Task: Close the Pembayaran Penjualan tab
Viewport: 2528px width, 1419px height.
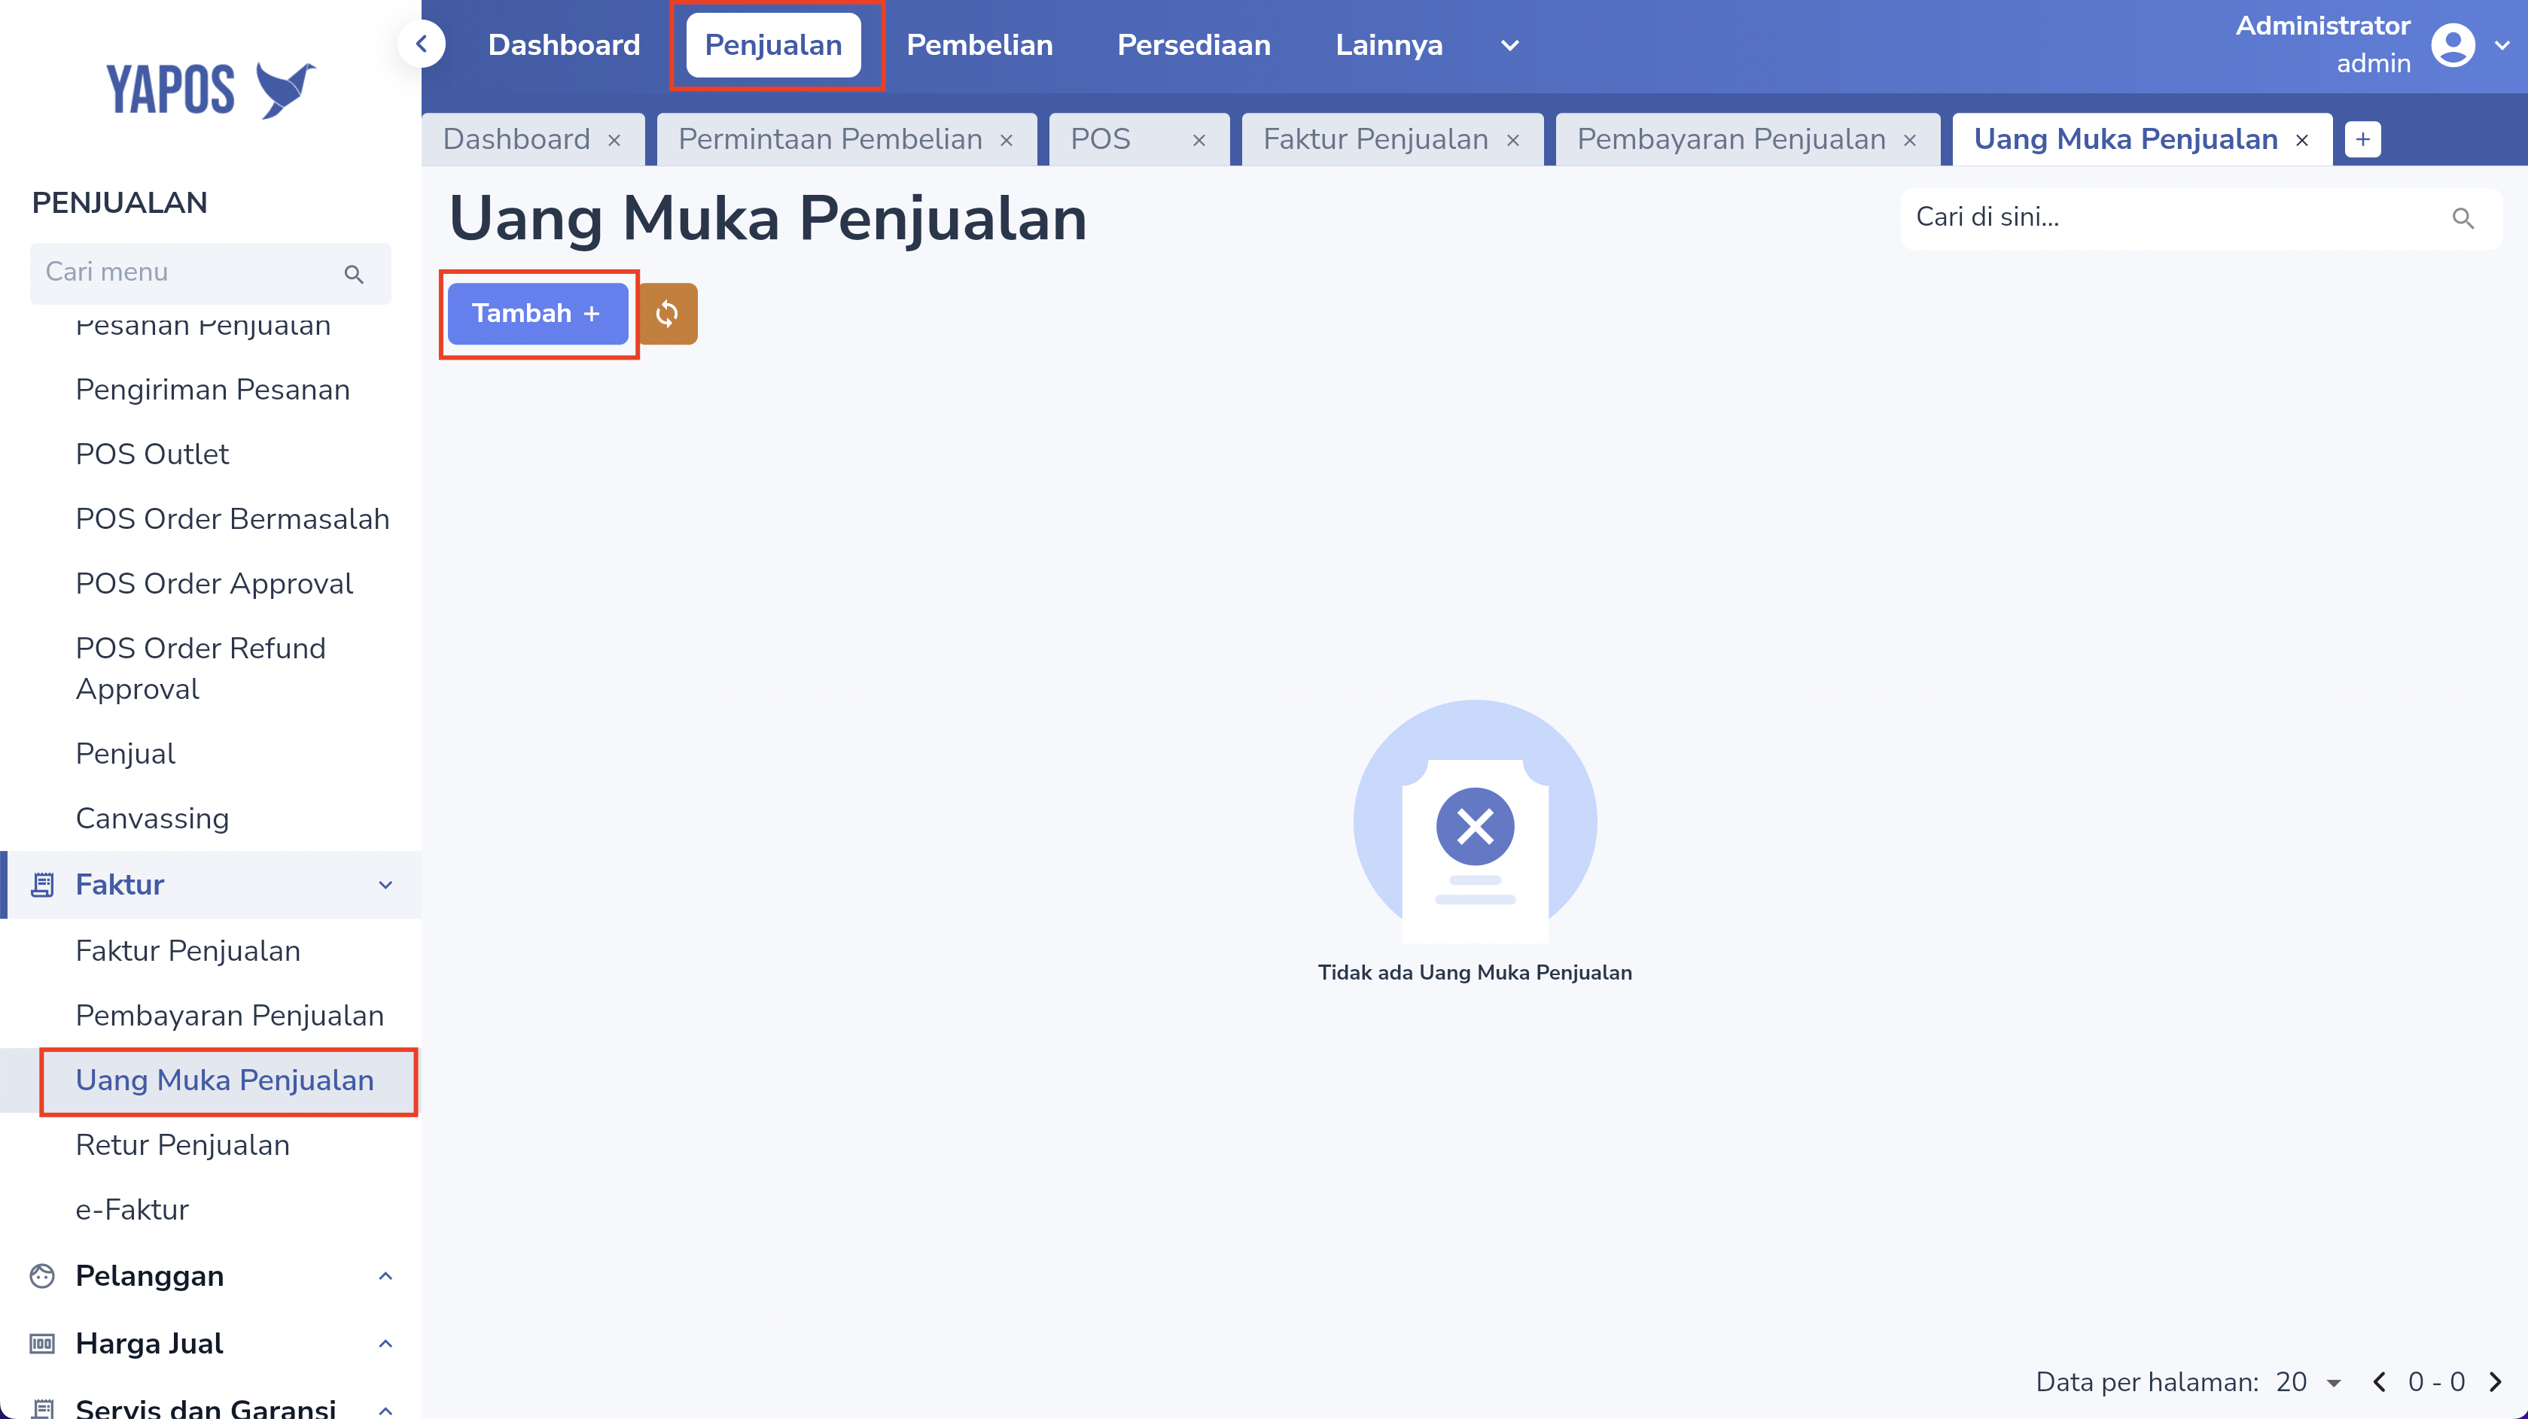Action: click(1908, 140)
